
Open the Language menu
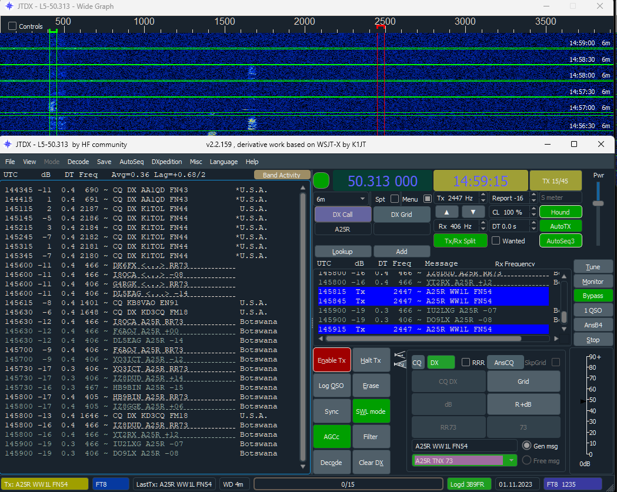click(224, 162)
